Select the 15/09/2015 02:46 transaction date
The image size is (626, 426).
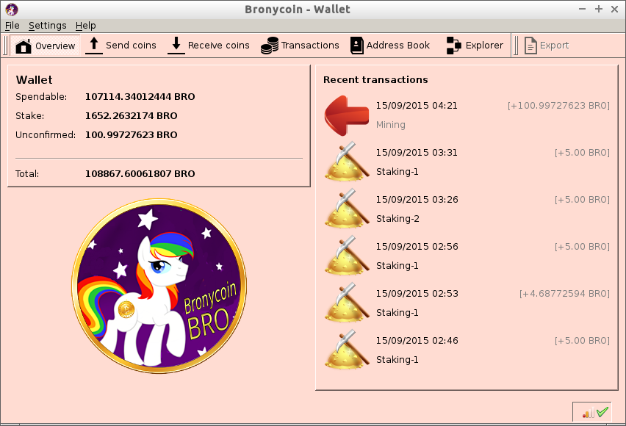pos(417,341)
